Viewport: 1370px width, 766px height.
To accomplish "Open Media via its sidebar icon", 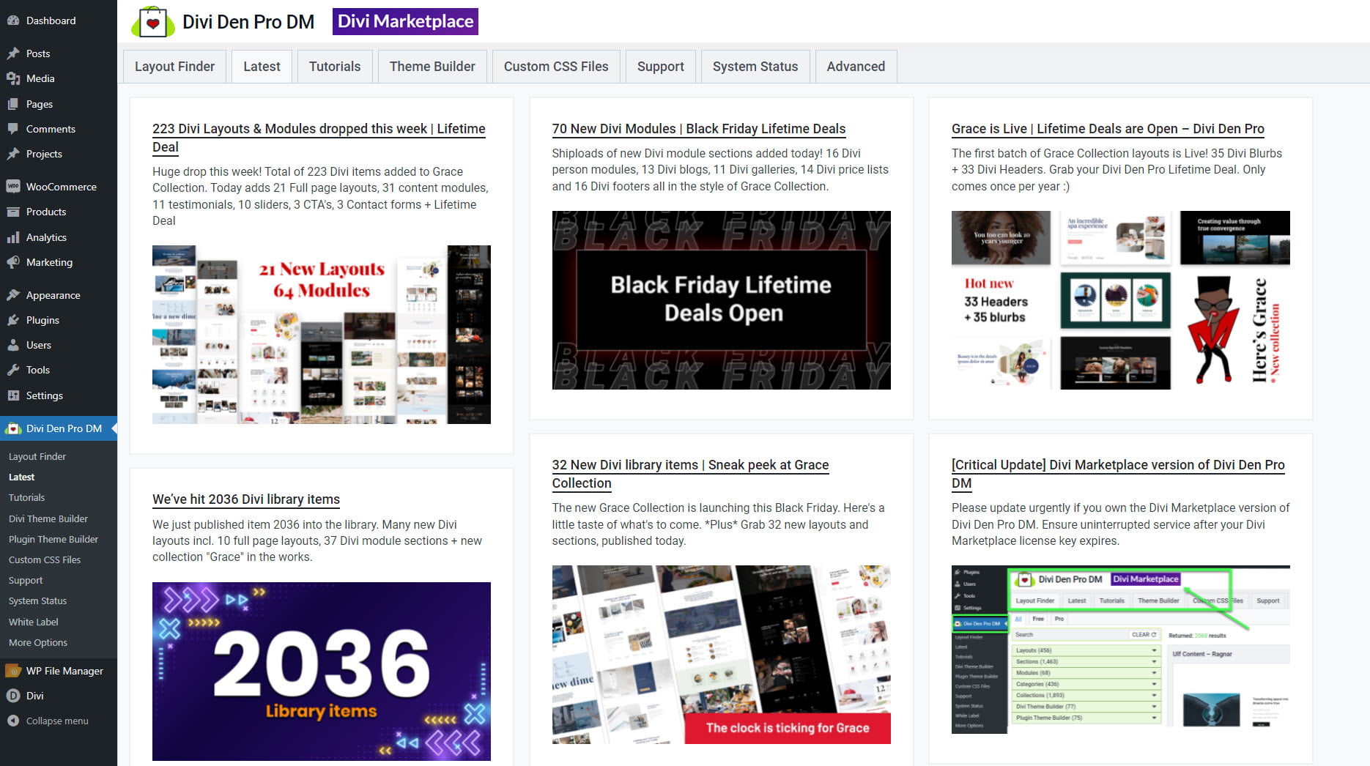I will point(13,78).
